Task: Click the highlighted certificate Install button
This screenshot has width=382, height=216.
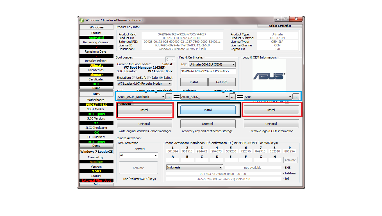Action: pos(208,110)
